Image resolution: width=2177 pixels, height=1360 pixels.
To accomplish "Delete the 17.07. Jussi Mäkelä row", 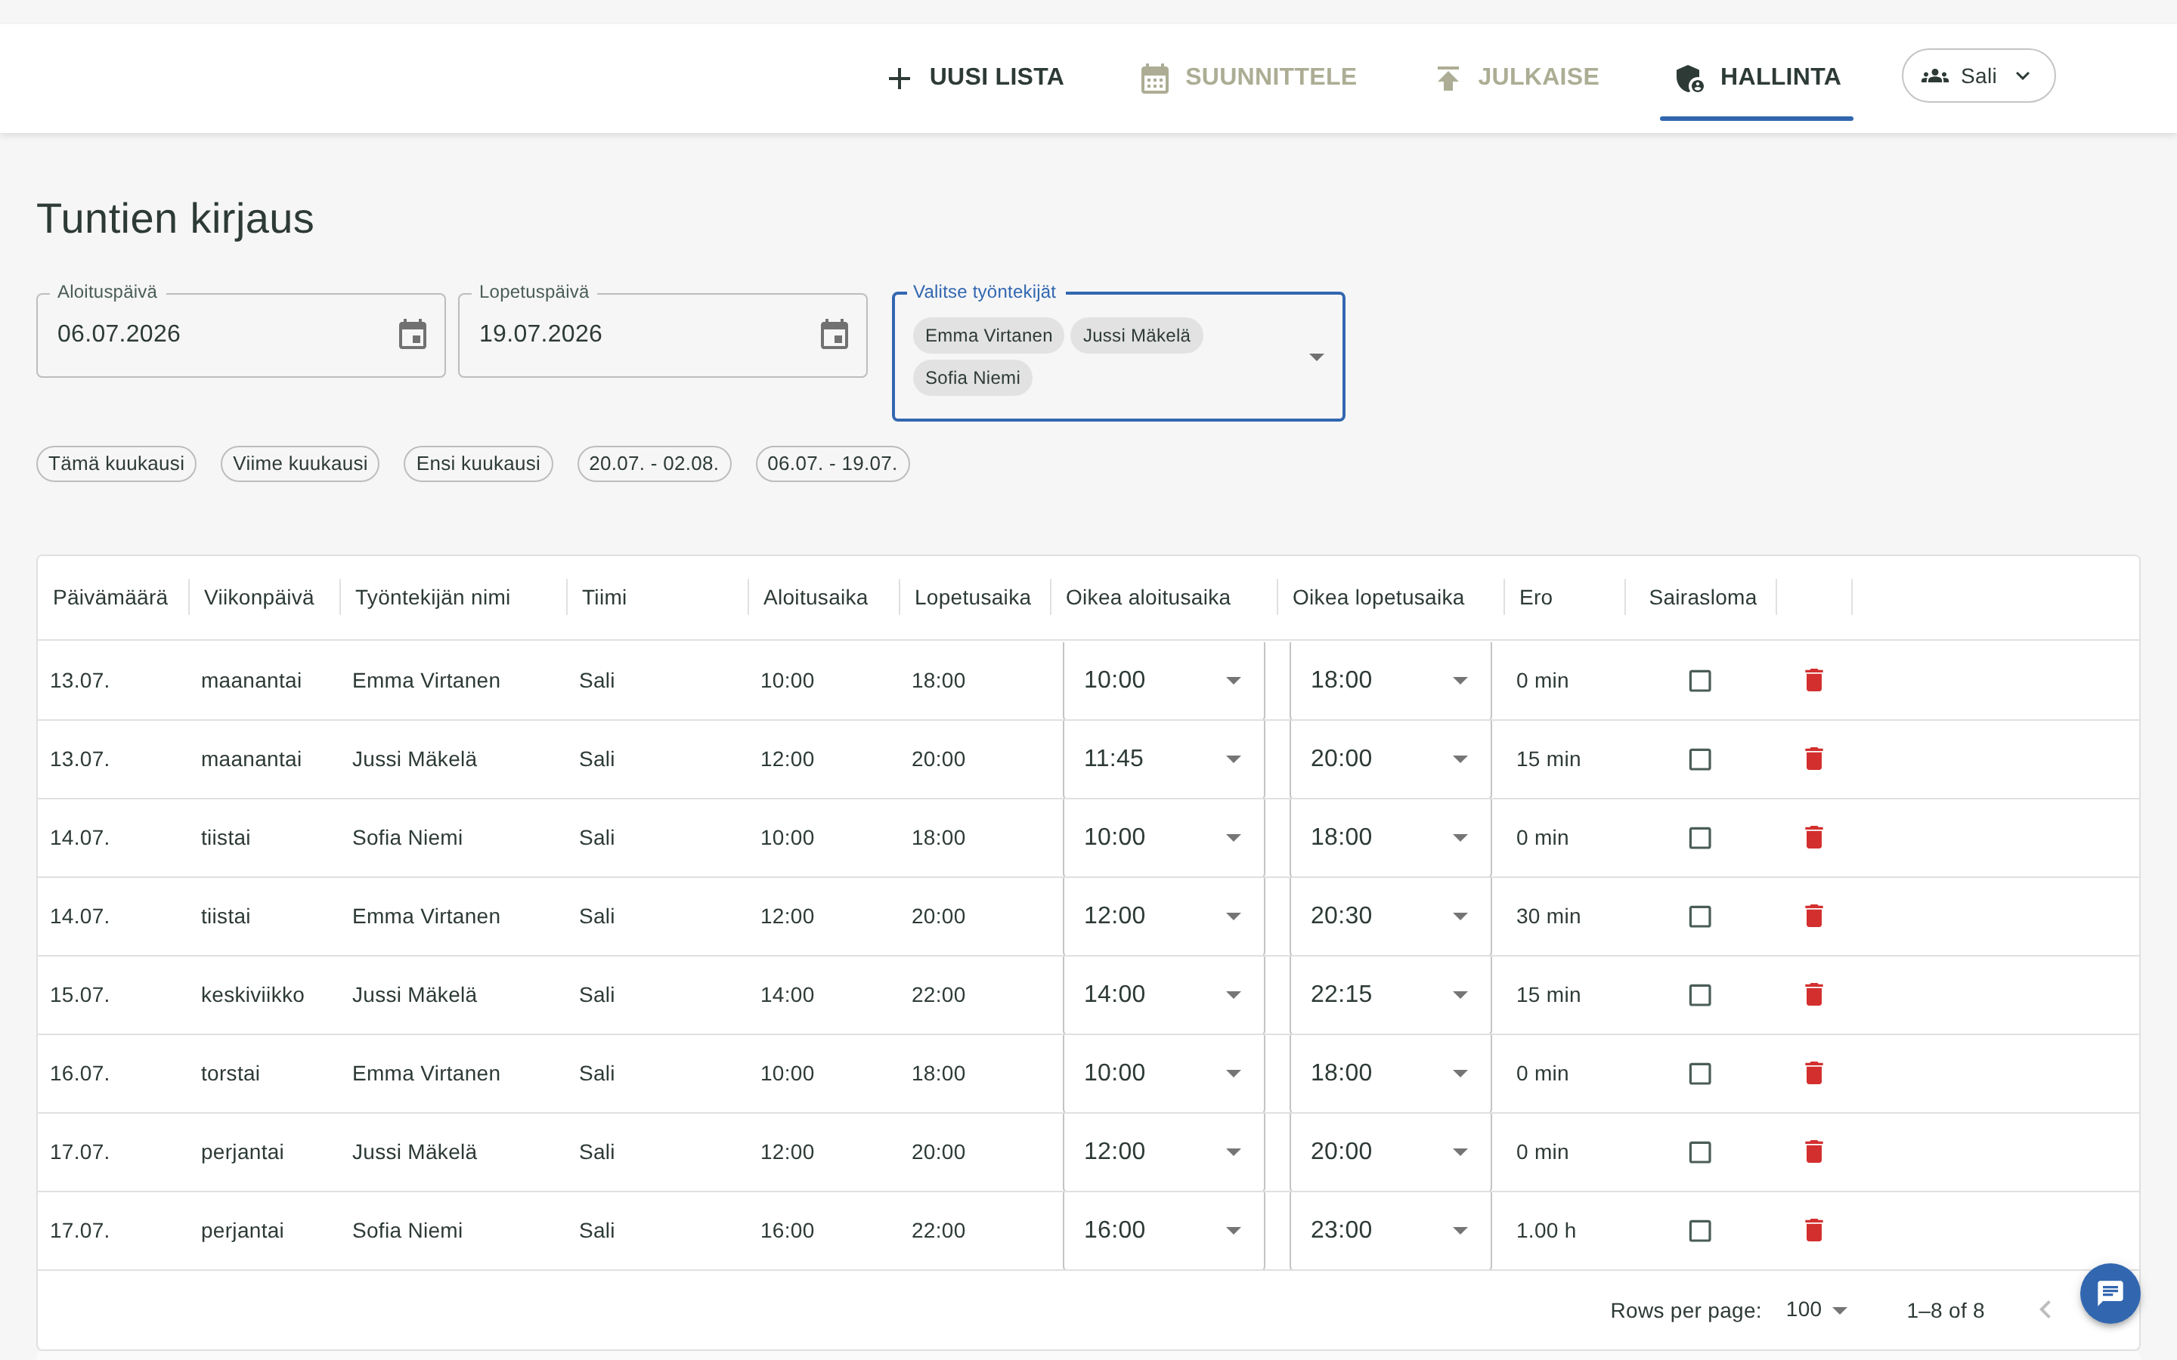I will coord(1813,1151).
